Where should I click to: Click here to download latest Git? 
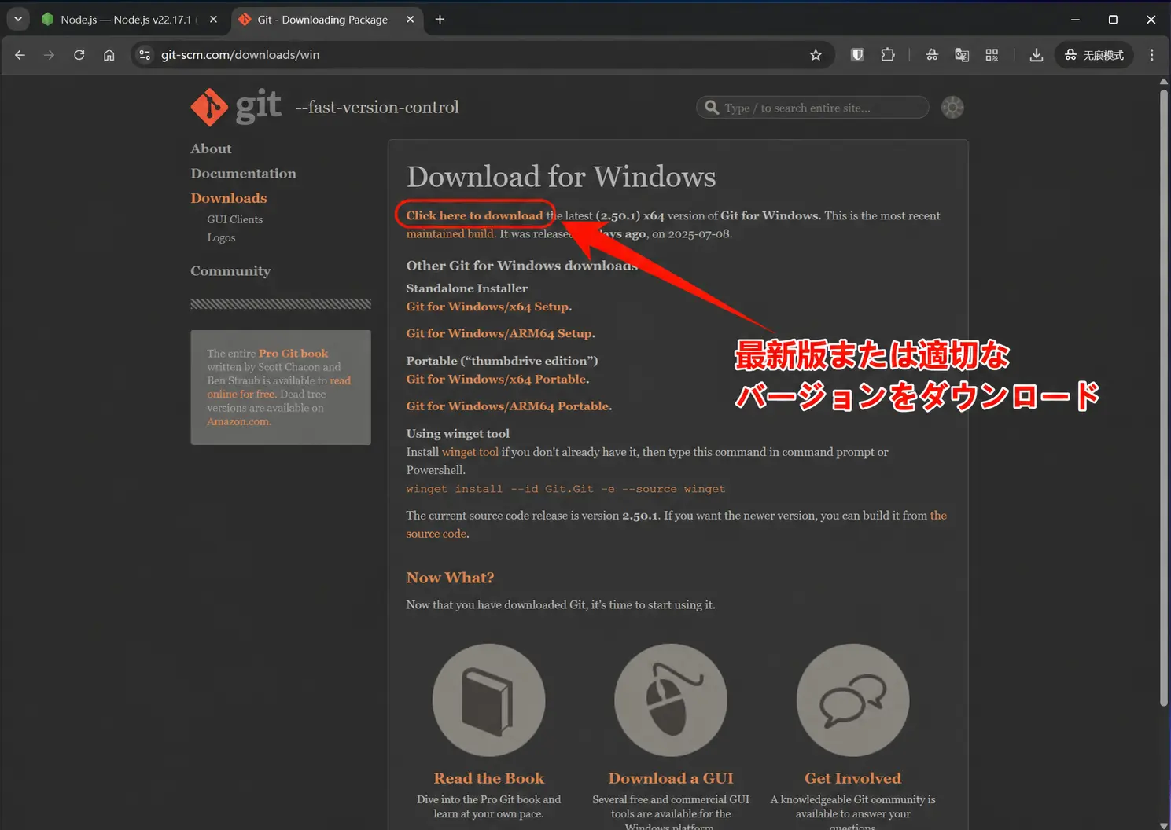(x=474, y=215)
